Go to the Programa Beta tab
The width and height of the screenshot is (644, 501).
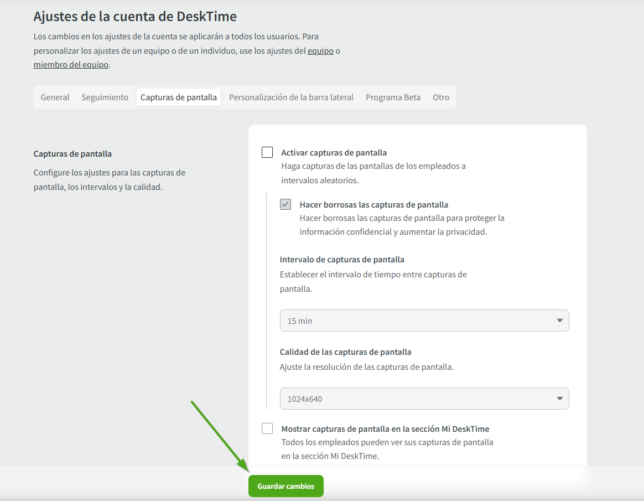point(393,97)
